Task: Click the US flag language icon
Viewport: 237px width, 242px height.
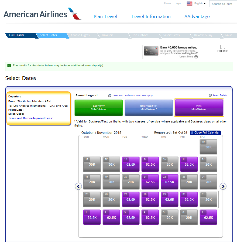Action: pyautogui.click(x=189, y=4)
